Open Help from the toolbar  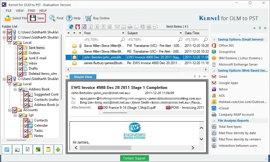click(73, 18)
